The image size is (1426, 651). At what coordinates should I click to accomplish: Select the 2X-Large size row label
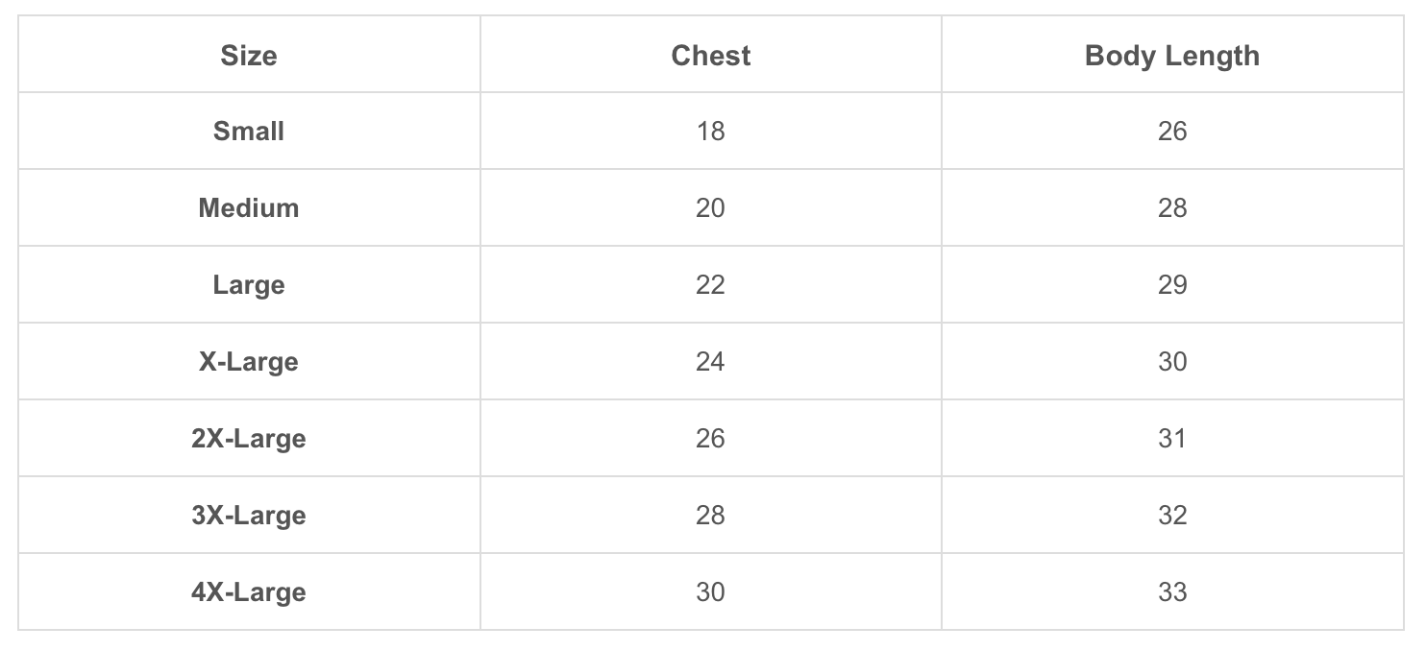click(249, 439)
